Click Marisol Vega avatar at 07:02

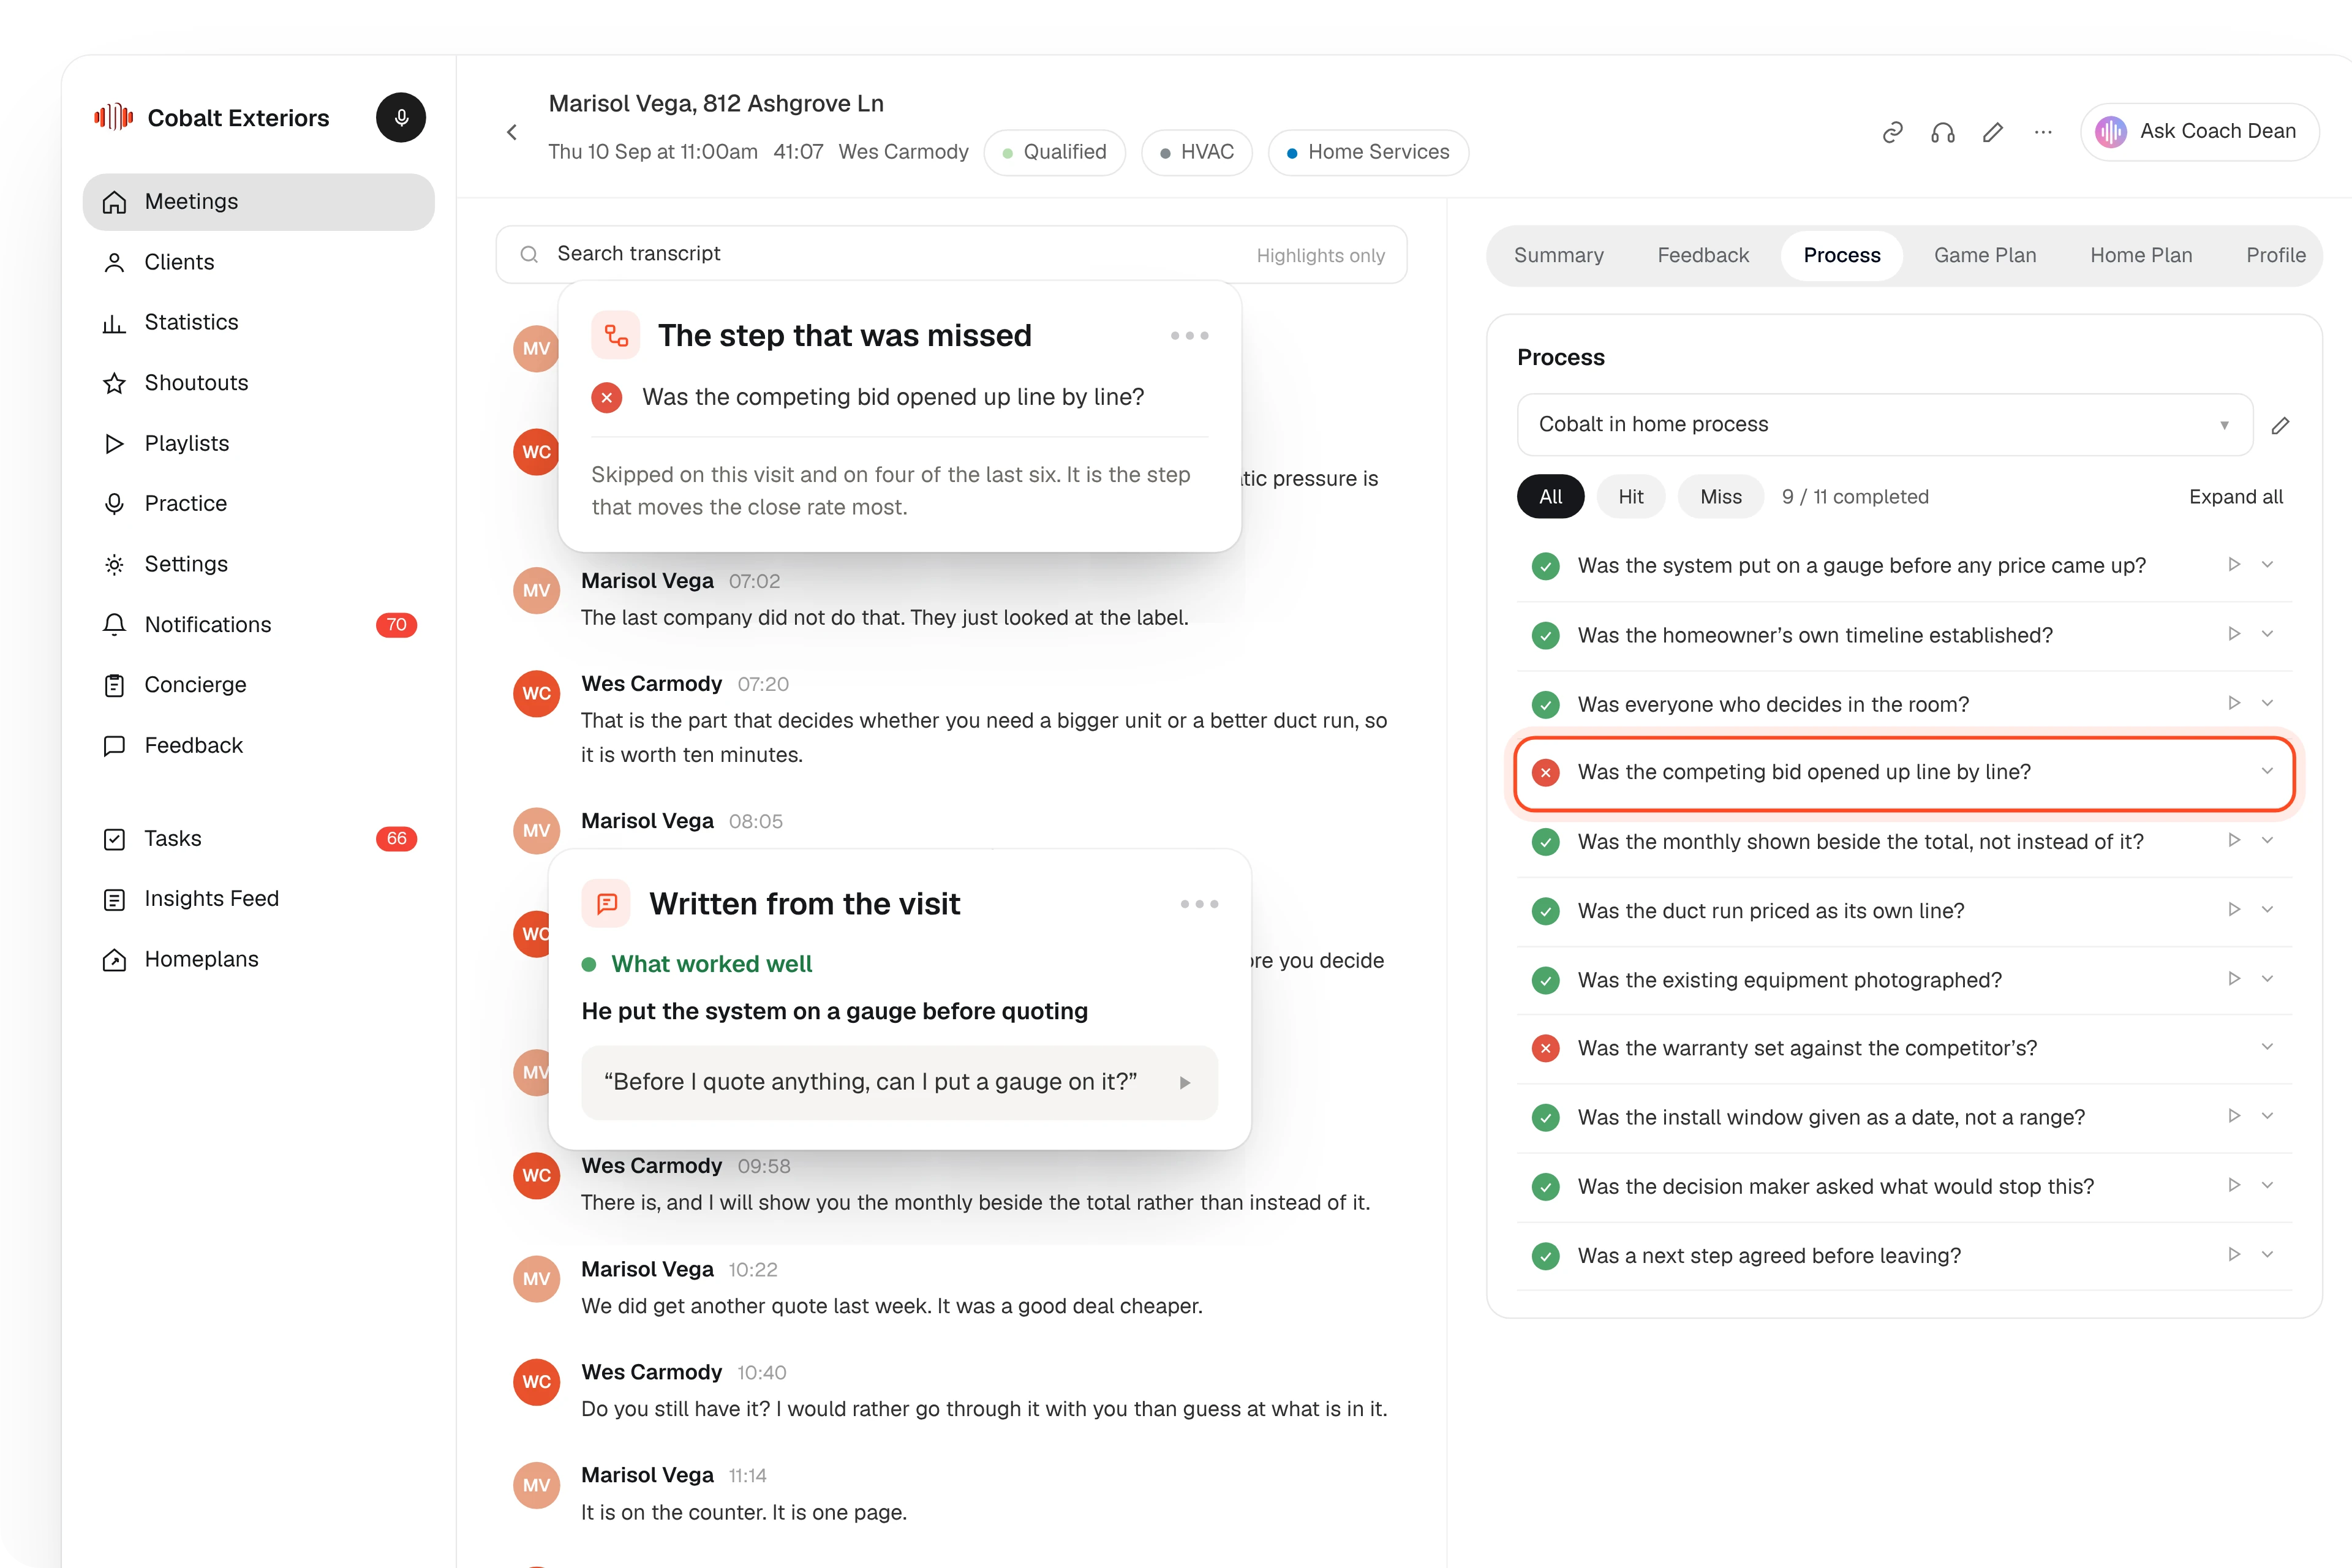[x=536, y=590]
